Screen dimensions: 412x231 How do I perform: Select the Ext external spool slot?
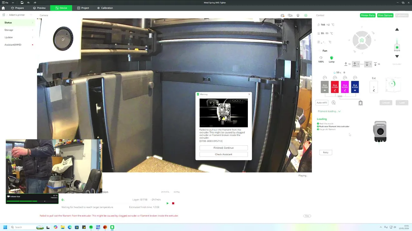click(x=374, y=87)
